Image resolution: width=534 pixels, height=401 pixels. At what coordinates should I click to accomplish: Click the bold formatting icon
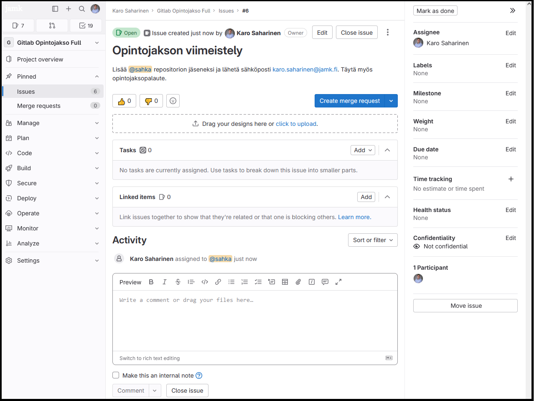pos(151,282)
